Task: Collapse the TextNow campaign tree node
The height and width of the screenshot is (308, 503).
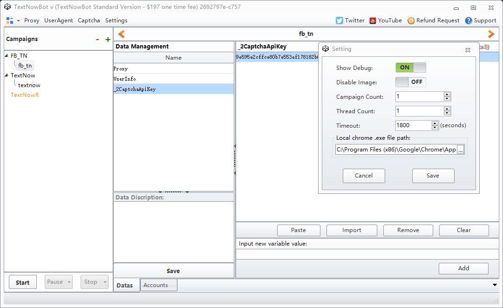Action: point(7,75)
